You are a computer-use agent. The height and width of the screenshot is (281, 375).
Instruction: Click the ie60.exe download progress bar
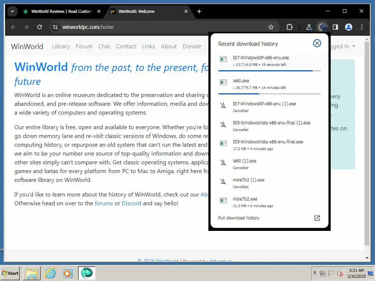point(269,94)
